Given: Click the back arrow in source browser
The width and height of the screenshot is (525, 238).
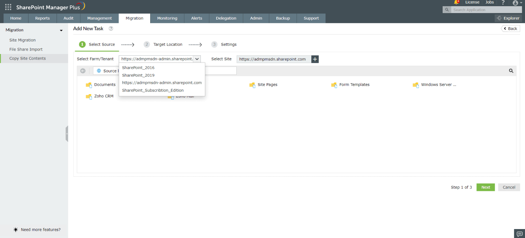Looking at the screenshot, I should tap(83, 71).
